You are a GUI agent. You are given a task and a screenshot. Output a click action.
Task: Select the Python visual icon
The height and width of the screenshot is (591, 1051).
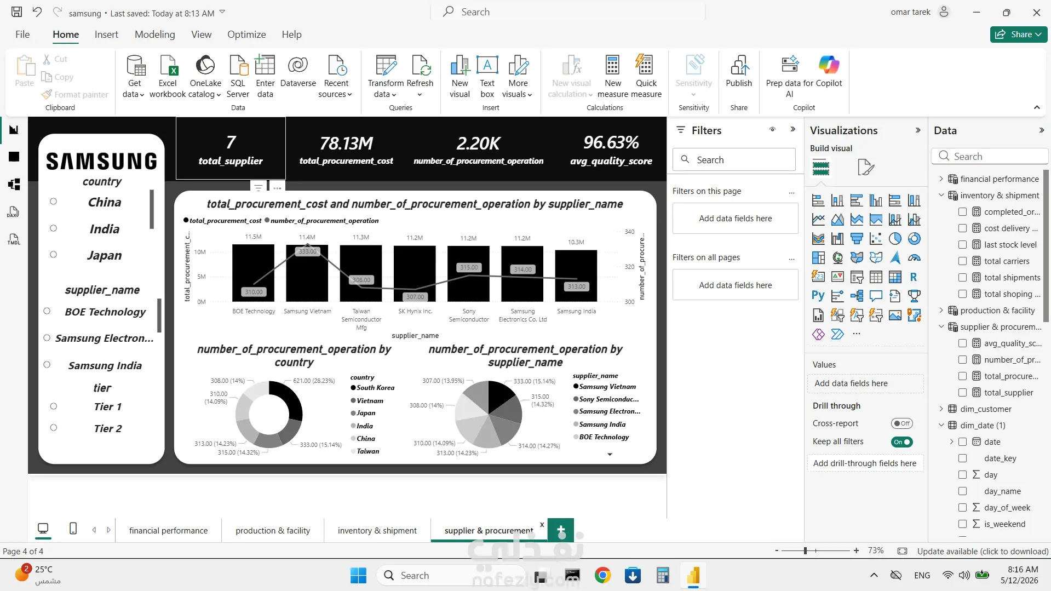point(818,296)
